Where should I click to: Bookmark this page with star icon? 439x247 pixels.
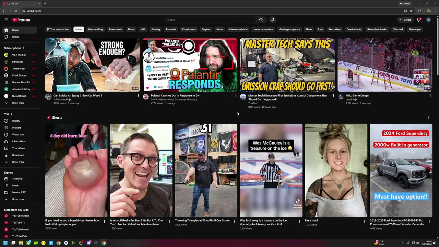(x=411, y=11)
